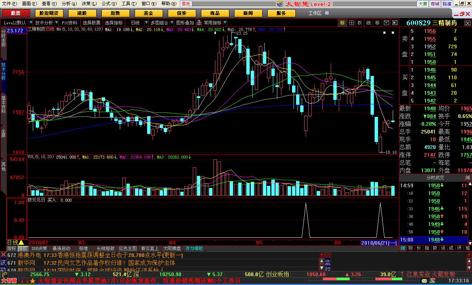Click the 选择指标 toolbar button
Viewport: 472px width, 285px height.
point(114,23)
